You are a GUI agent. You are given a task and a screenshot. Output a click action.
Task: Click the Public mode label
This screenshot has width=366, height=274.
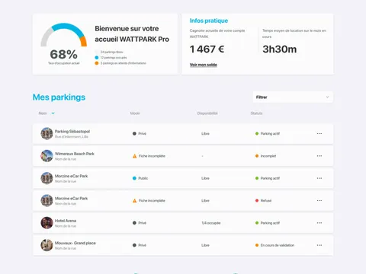[x=143, y=178]
